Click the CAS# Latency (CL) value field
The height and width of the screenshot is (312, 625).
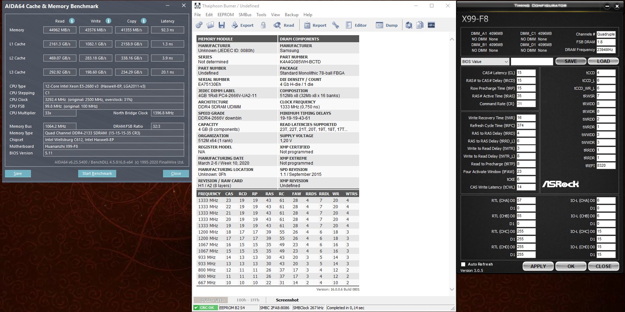[526, 73]
